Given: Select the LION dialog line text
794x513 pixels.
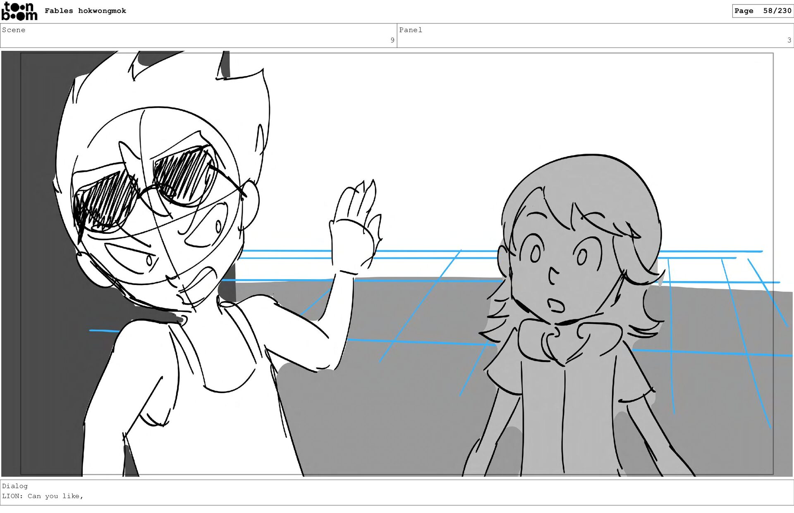Looking at the screenshot, I should [x=43, y=496].
